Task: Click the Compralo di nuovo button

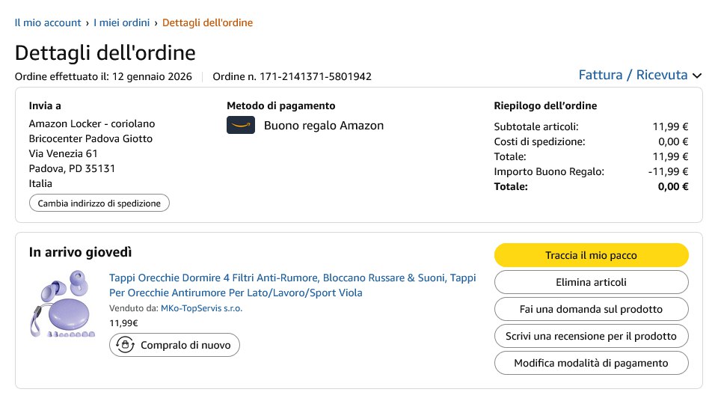Action: [175, 345]
